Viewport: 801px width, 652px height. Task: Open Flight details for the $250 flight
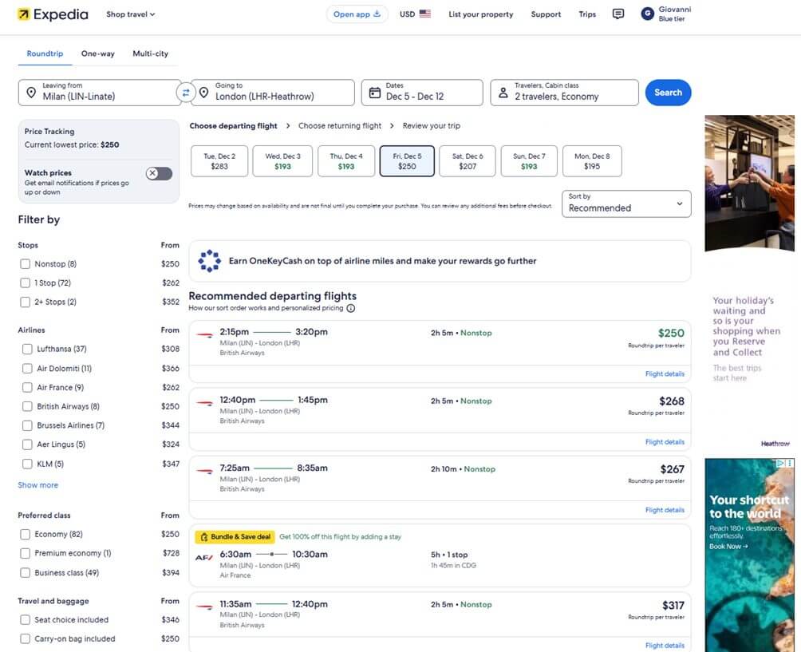[x=665, y=373]
